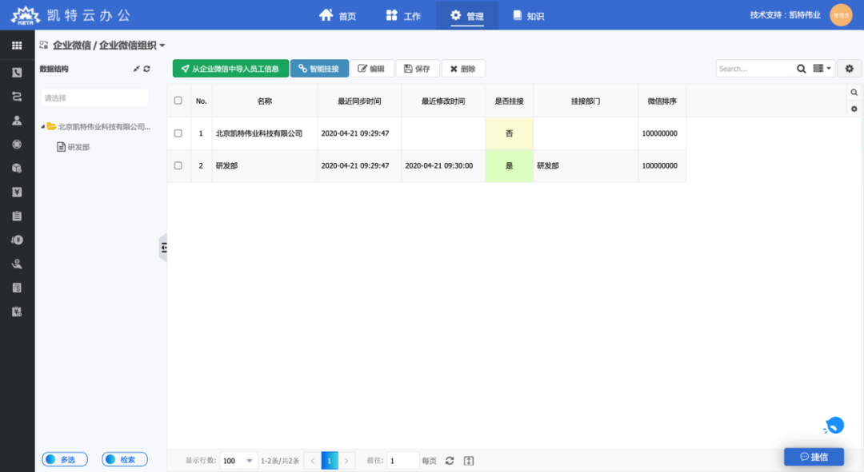This screenshot has width=864, height=472.
Task: Click 微信排序 column header
Action: tap(662, 101)
